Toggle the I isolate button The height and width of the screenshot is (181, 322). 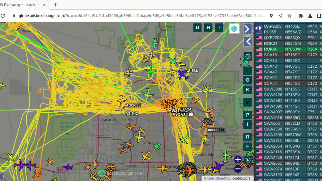pos(248,124)
